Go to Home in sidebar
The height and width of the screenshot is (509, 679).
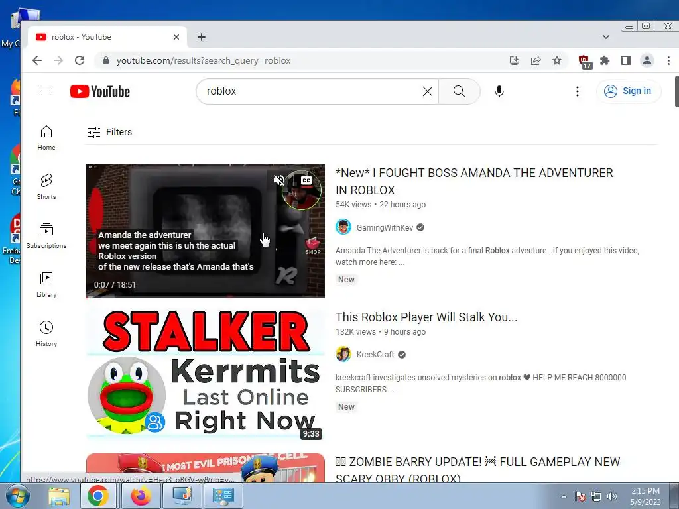click(x=46, y=138)
